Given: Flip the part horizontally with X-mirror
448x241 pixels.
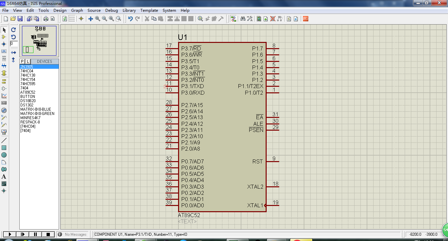Looking at the screenshot, I should [13, 52].
